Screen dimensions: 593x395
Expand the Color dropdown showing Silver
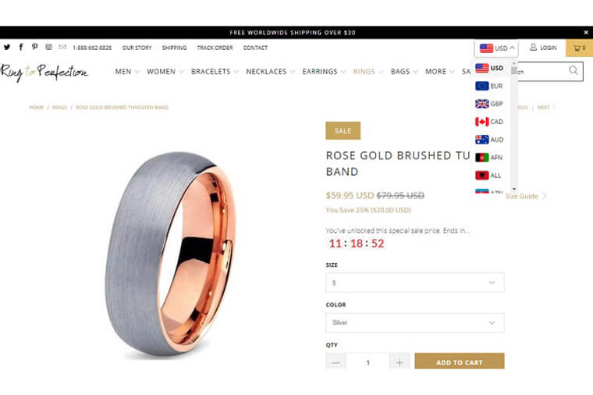(x=415, y=322)
